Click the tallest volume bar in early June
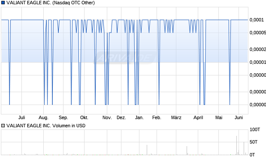This screenshot has height=159, width=266. 237,145
